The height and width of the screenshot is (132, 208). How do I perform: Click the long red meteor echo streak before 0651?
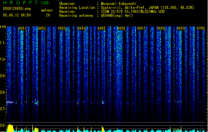(x=10, y=102)
